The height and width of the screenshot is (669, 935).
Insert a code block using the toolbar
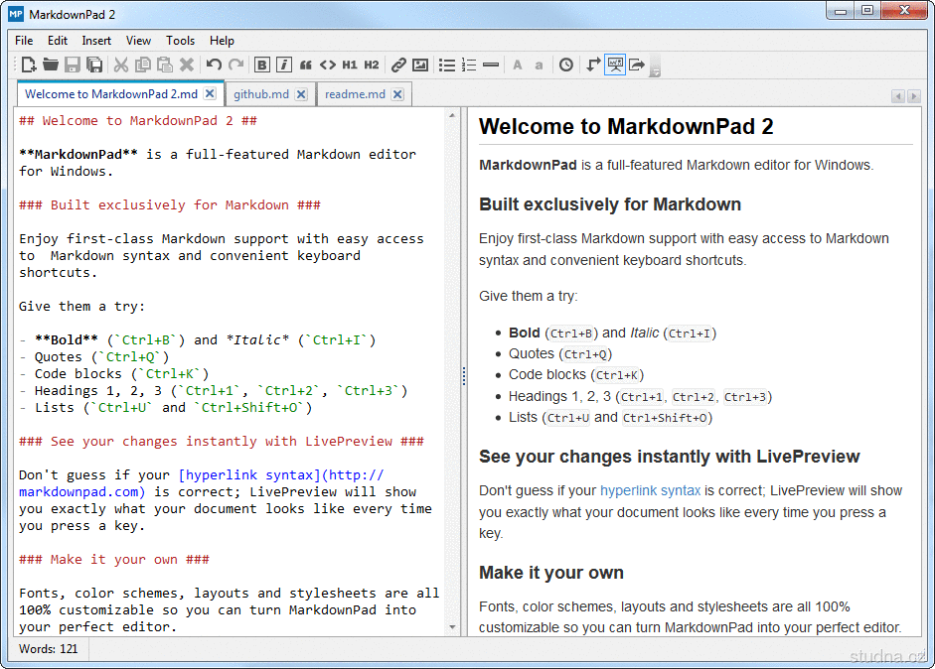pyautogui.click(x=327, y=65)
